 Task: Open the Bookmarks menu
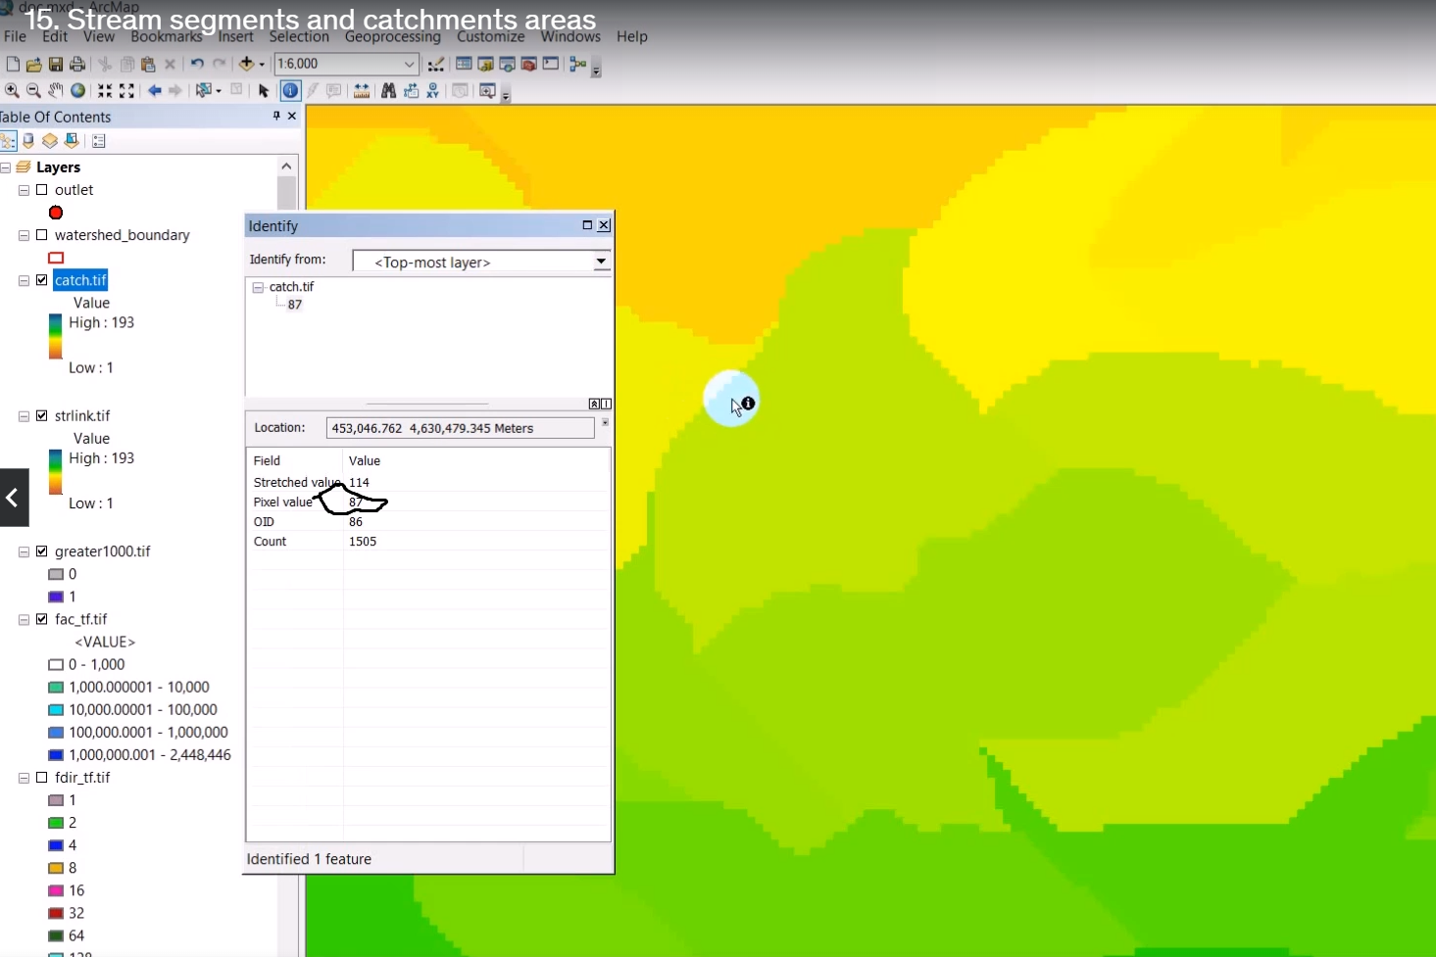pyautogui.click(x=167, y=36)
